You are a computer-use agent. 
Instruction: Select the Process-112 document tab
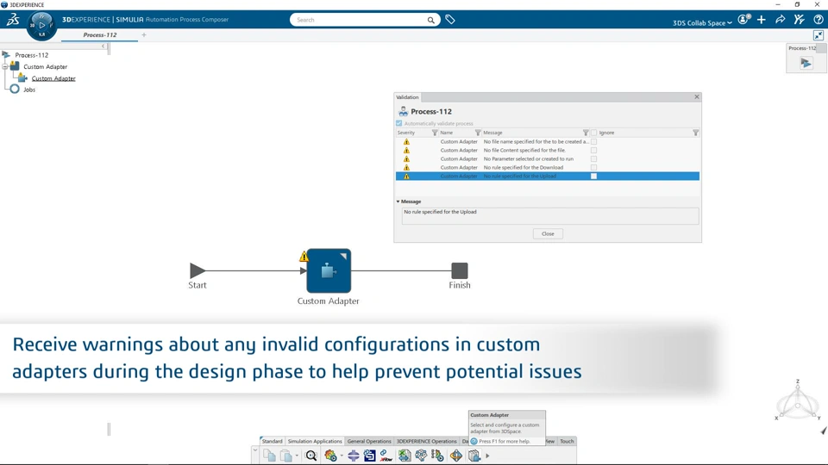point(100,34)
